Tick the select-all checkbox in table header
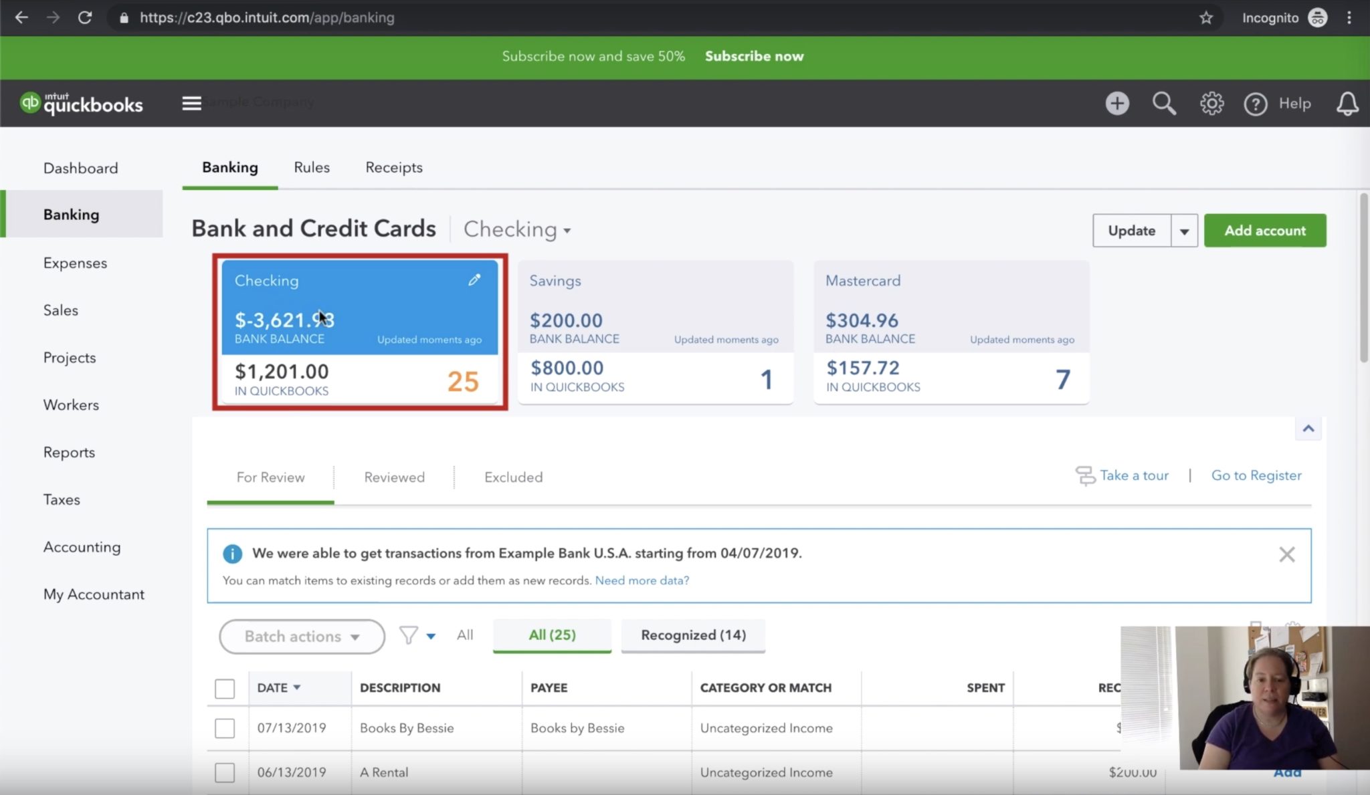This screenshot has height=795, width=1370. pos(225,688)
